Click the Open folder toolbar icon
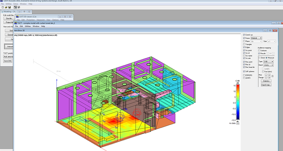 [x=6, y=7]
